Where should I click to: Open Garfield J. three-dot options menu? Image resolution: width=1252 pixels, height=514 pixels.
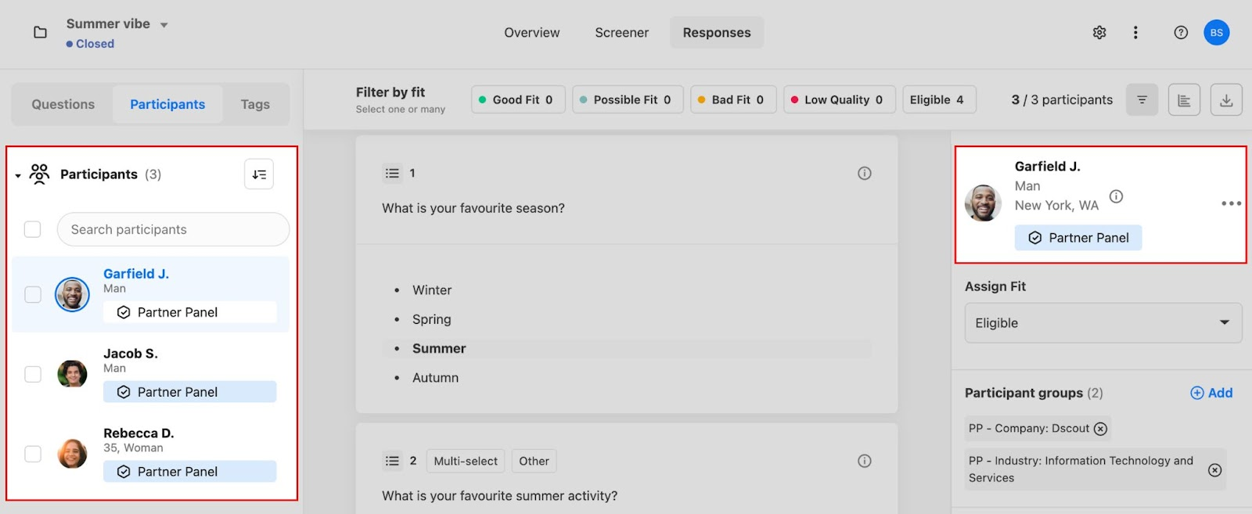pyautogui.click(x=1231, y=203)
